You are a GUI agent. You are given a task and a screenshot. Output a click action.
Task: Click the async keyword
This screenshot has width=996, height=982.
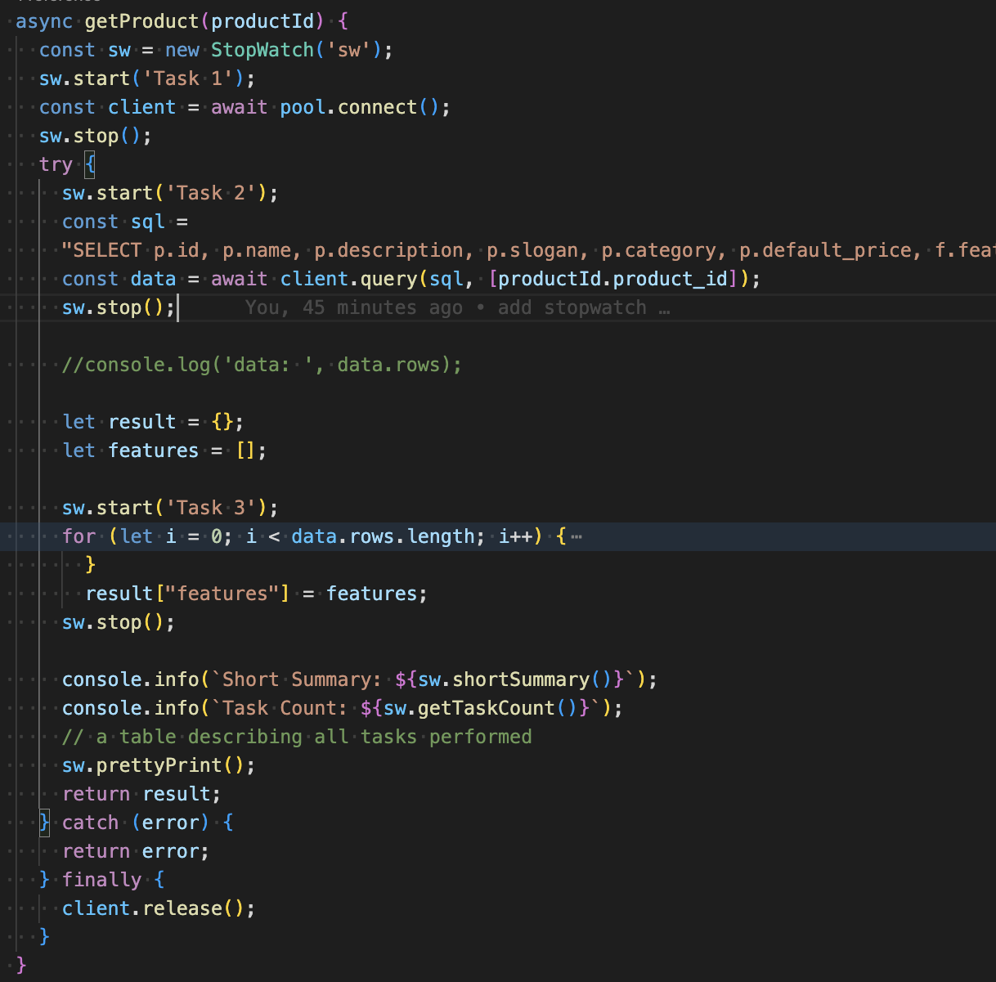(44, 21)
